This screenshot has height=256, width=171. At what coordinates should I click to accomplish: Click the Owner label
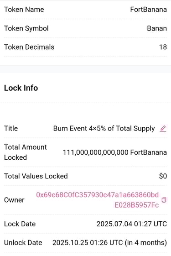coord(14,200)
